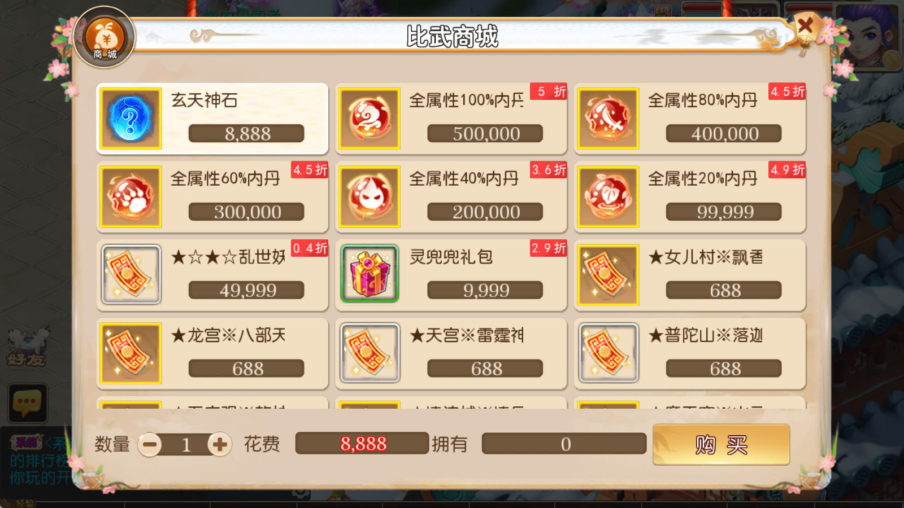Screen dimensions: 904x508
Task: Select the 女儿村※飘香 item entry
Action: click(x=690, y=275)
